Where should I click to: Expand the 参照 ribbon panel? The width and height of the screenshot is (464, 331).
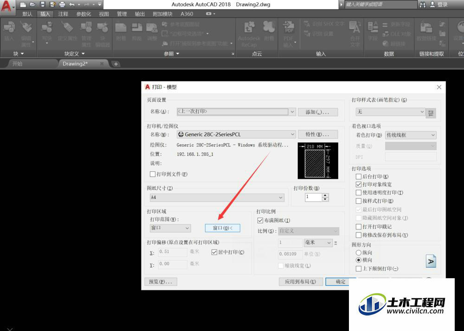pyautogui.click(x=172, y=54)
